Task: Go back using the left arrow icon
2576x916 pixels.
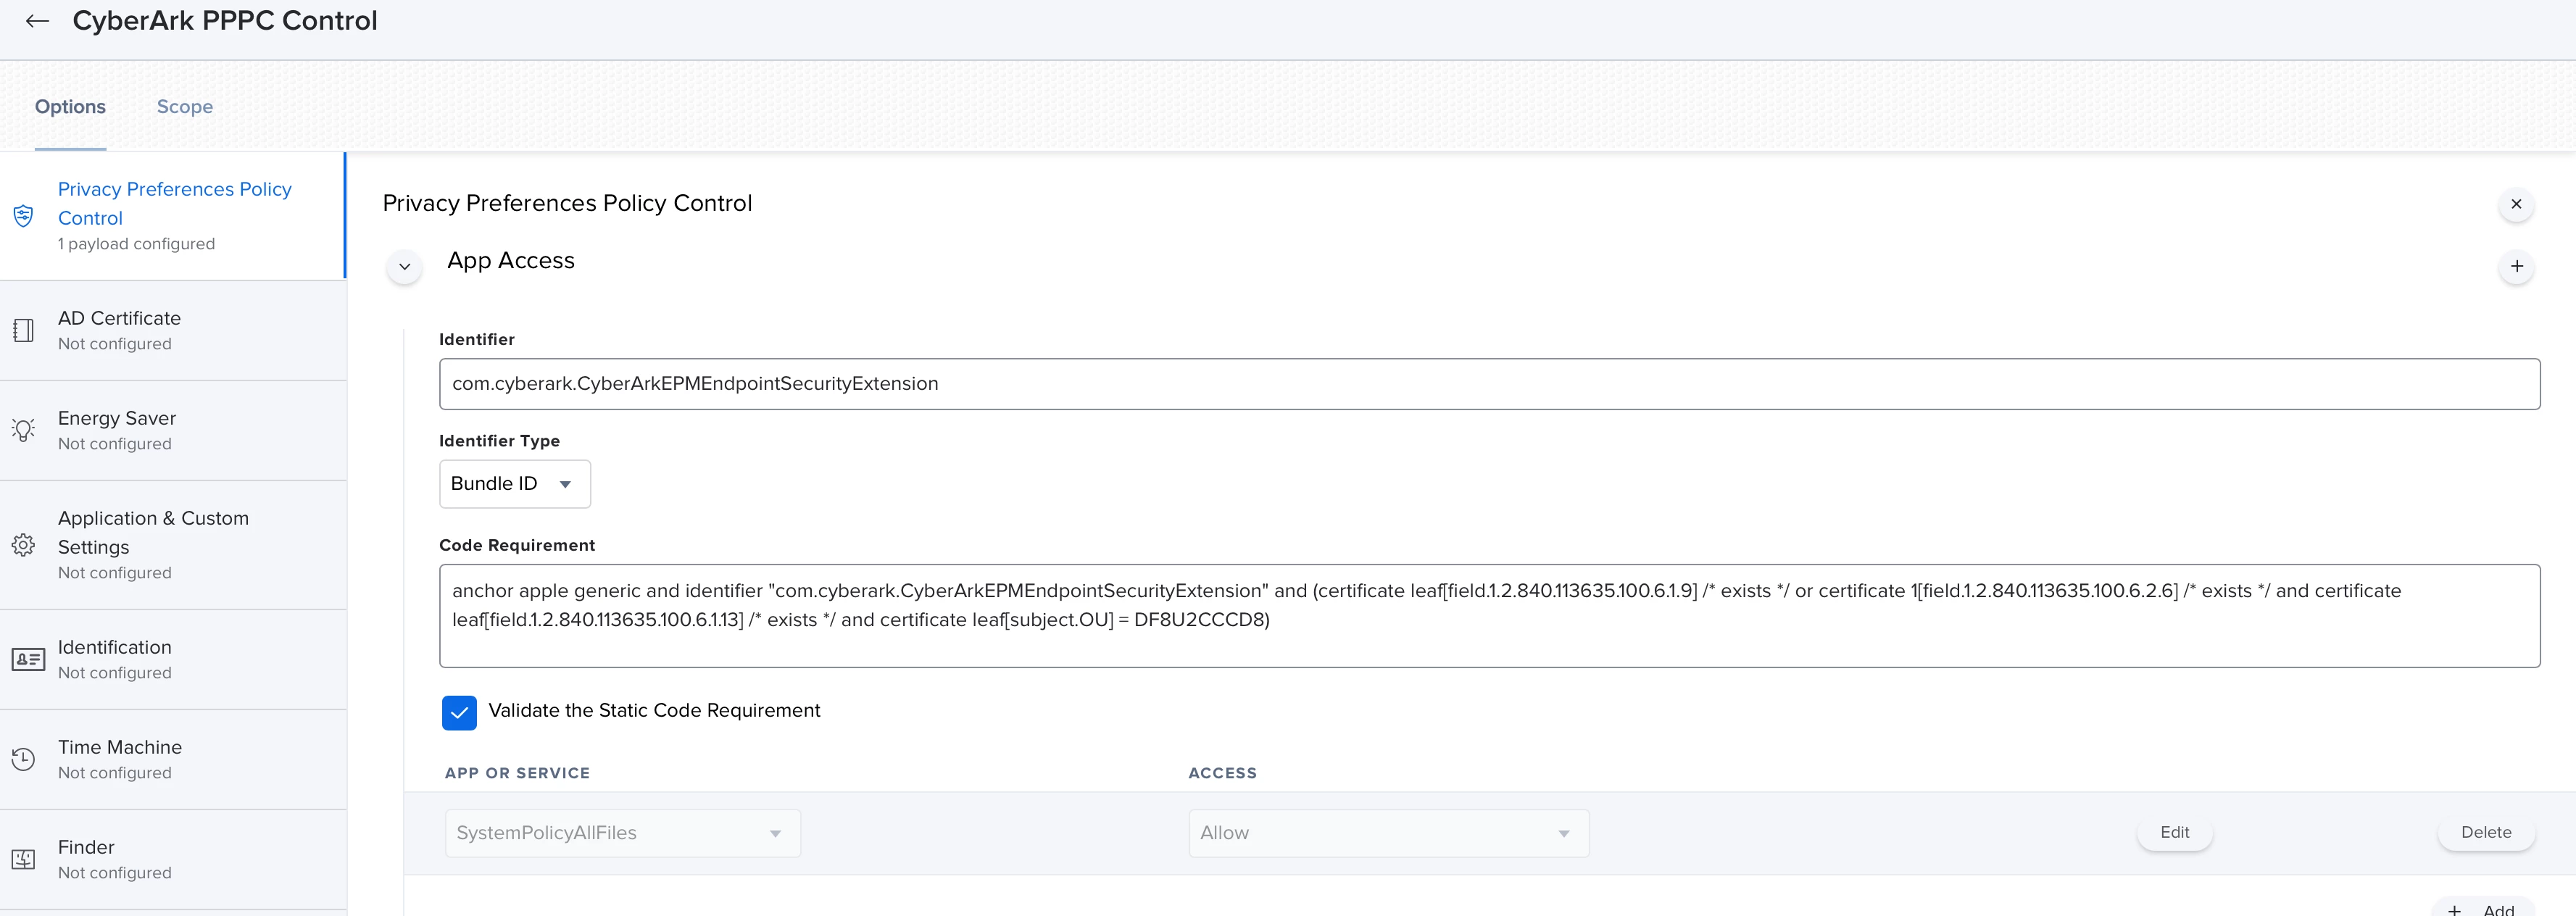Action: tap(37, 21)
